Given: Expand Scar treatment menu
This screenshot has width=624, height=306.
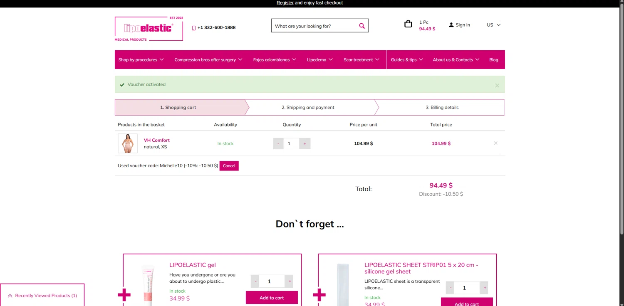Looking at the screenshot, I should [362, 59].
